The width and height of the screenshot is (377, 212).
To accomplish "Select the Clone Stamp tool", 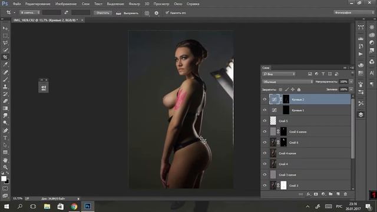I will pos(5,87).
